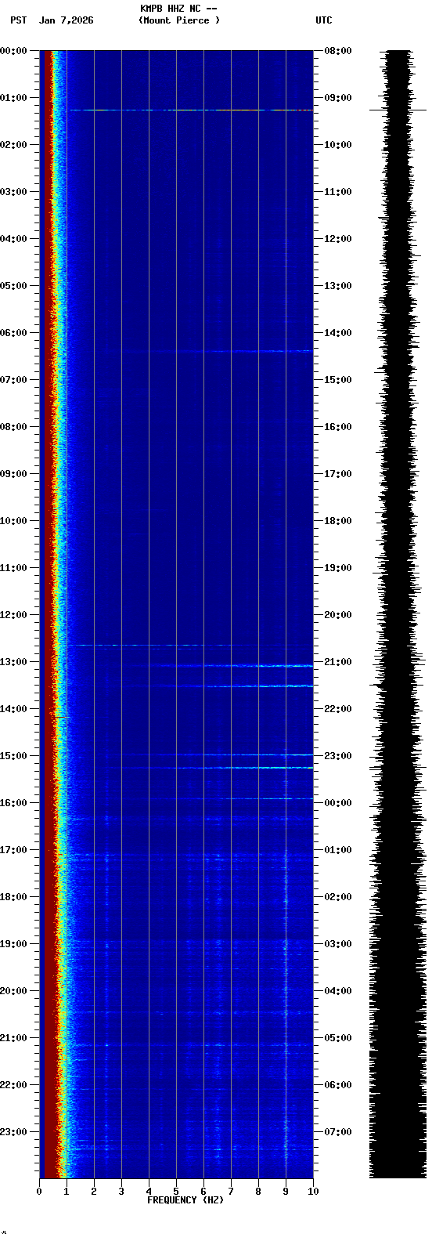Click the cyan streak just after 21:00 UTC
The width and height of the screenshot is (432, 1241).
tap(235, 666)
